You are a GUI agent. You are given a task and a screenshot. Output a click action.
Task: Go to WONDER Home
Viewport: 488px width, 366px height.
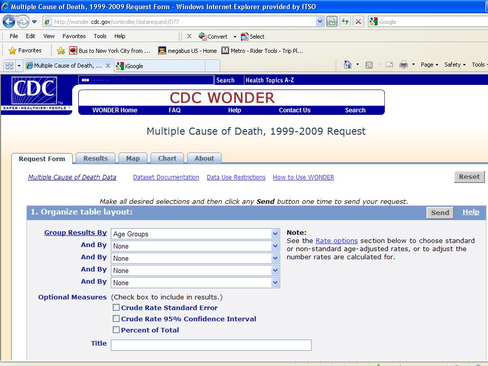(115, 110)
